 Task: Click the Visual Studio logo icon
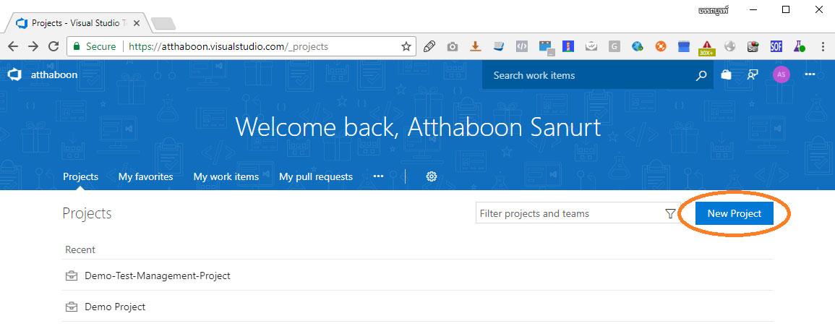pos(14,74)
